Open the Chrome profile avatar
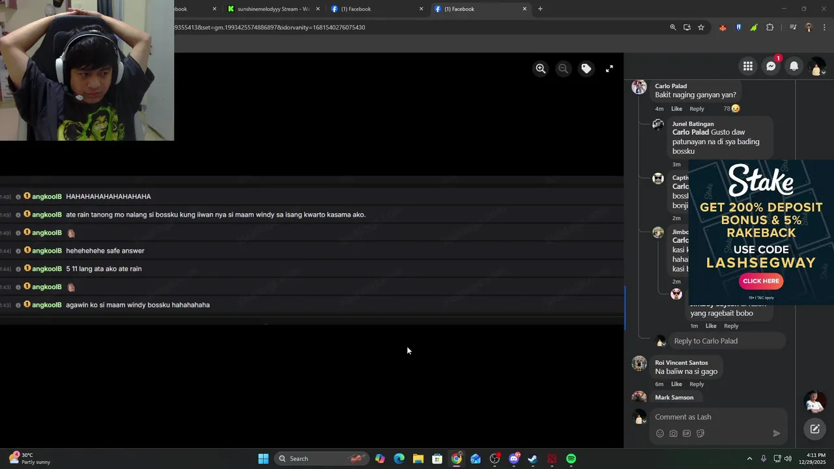The height and width of the screenshot is (469, 834). 809,27
